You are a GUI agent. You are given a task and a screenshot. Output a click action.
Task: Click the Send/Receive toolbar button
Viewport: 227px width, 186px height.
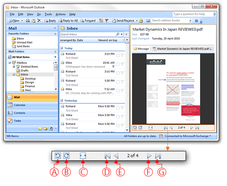[123, 21]
